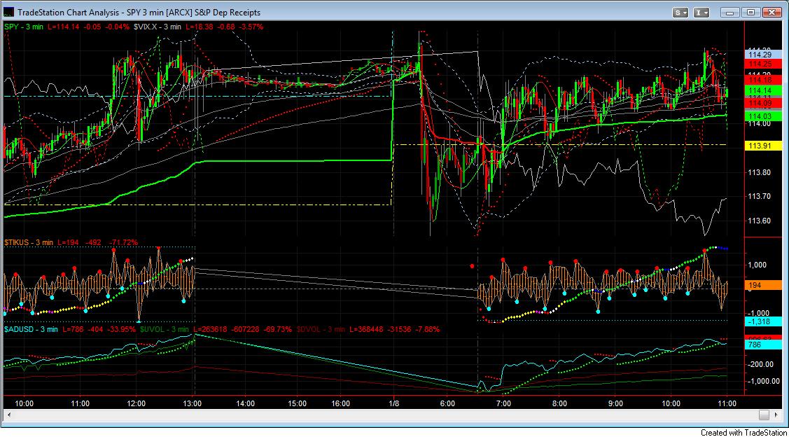Click the horizontal scrollbar thumb
This screenshot has height=437, width=789.
tap(764, 415)
